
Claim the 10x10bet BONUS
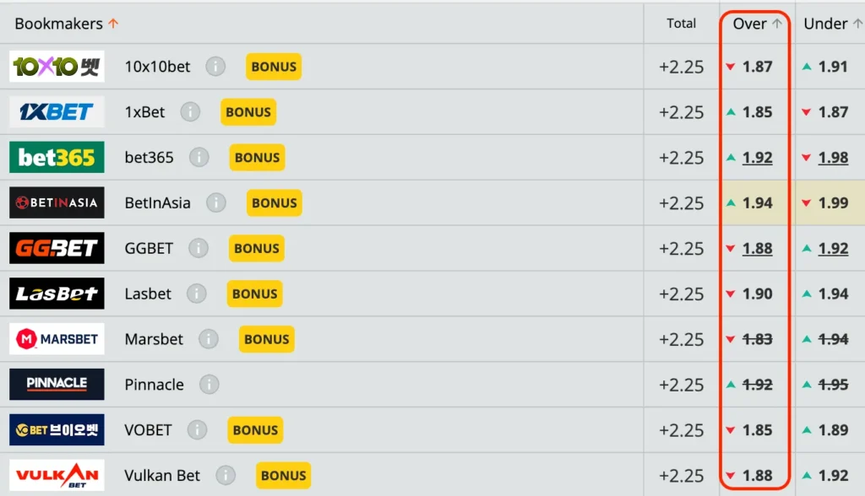(274, 67)
